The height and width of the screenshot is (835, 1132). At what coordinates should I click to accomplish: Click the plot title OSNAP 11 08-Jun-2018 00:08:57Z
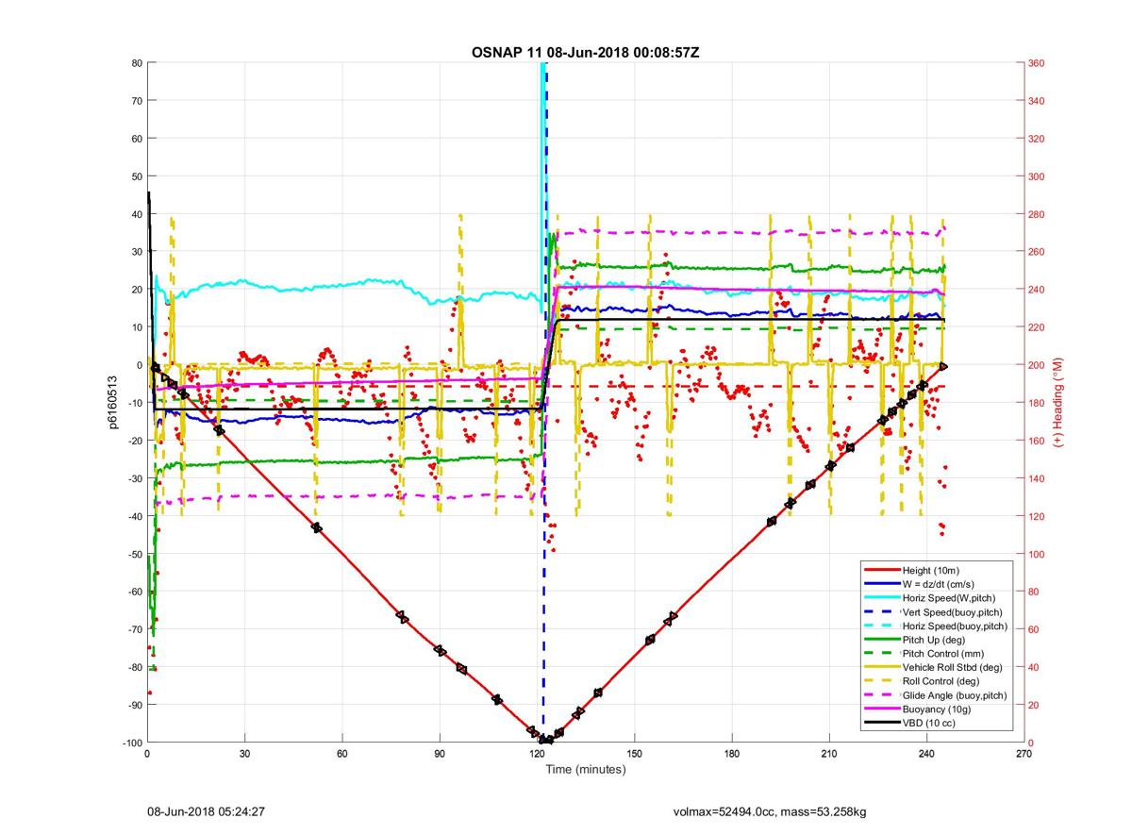(x=585, y=52)
